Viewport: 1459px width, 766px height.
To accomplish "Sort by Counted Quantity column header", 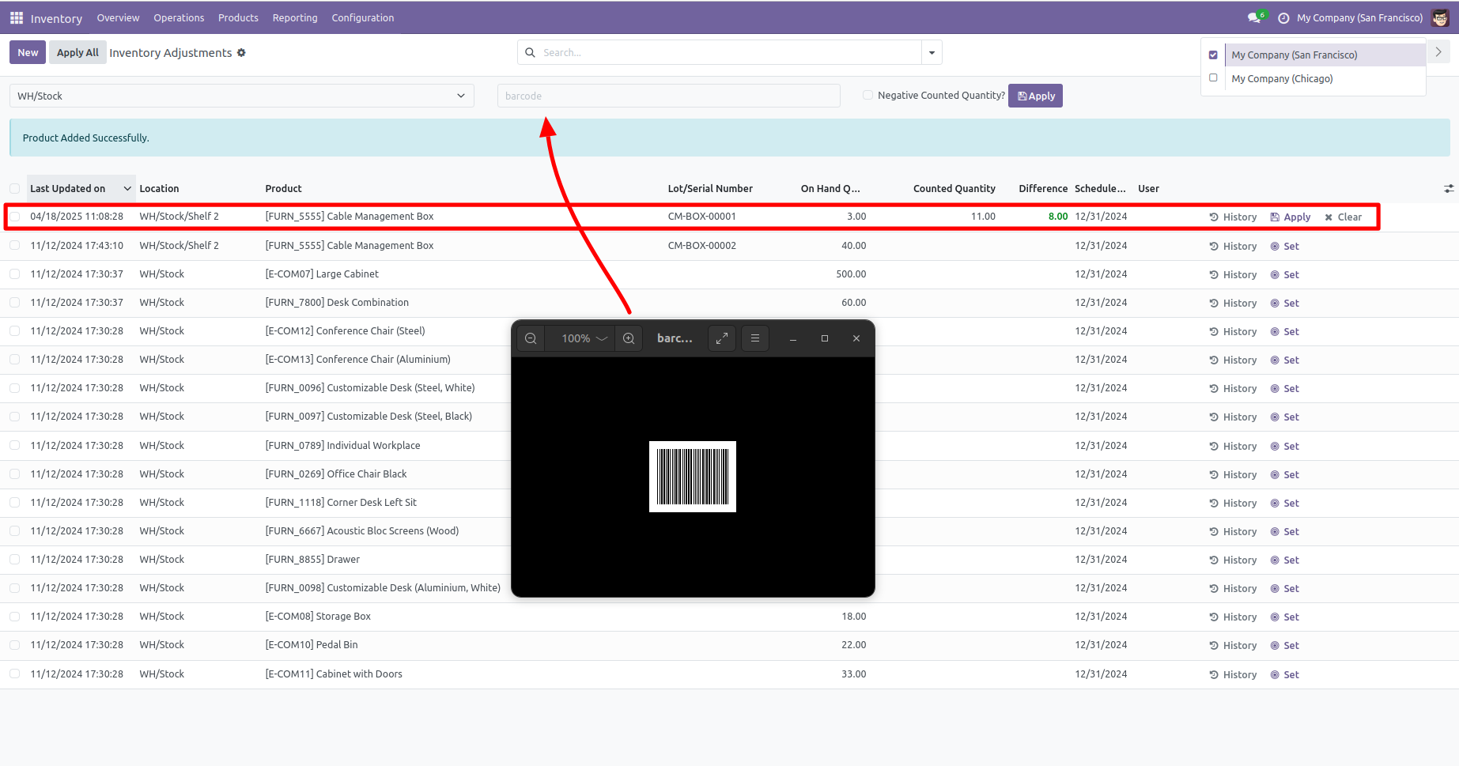I will (954, 189).
